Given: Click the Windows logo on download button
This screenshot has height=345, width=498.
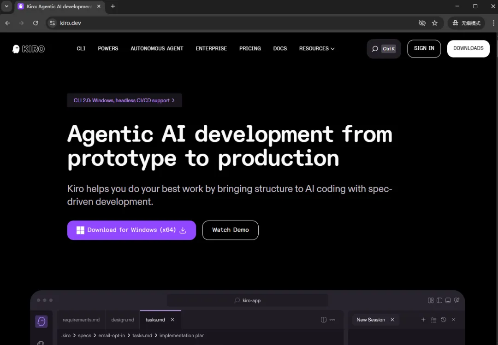Looking at the screenshot, I should 80,230.
